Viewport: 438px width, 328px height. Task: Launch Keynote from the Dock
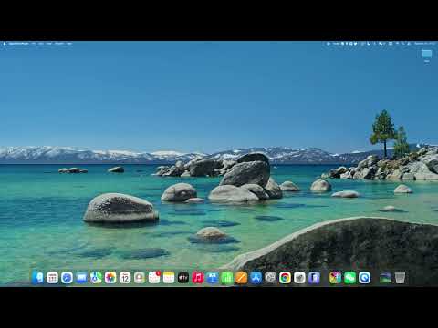click(213, 278)
